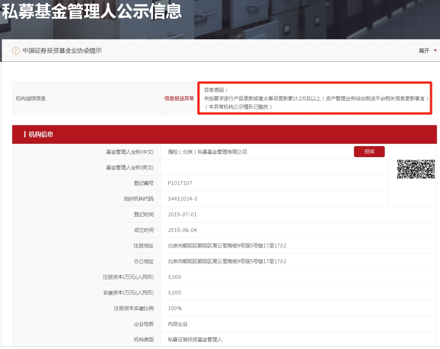Click the 异常原因 heading in the red box
The width and height of the screenshot is (440, 349).
[216, 90]
